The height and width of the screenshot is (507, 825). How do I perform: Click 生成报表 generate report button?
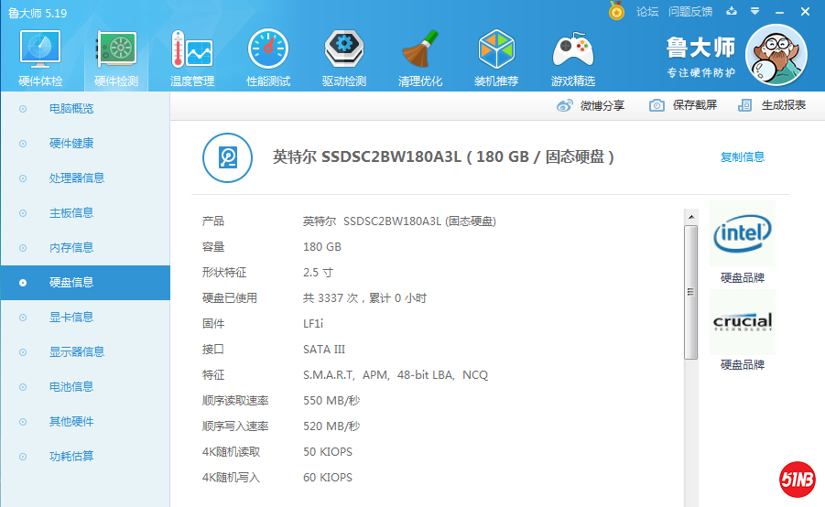(x=772, y=105)
